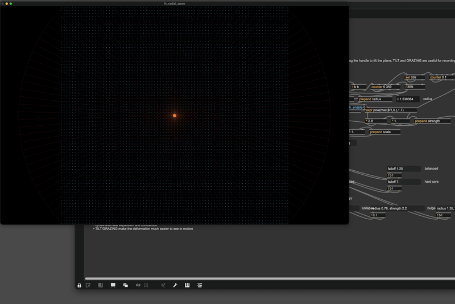Viewport: 455px width, 304px height.
Task: Click the '* 2.8' multiply object
Action: (376, 121)
